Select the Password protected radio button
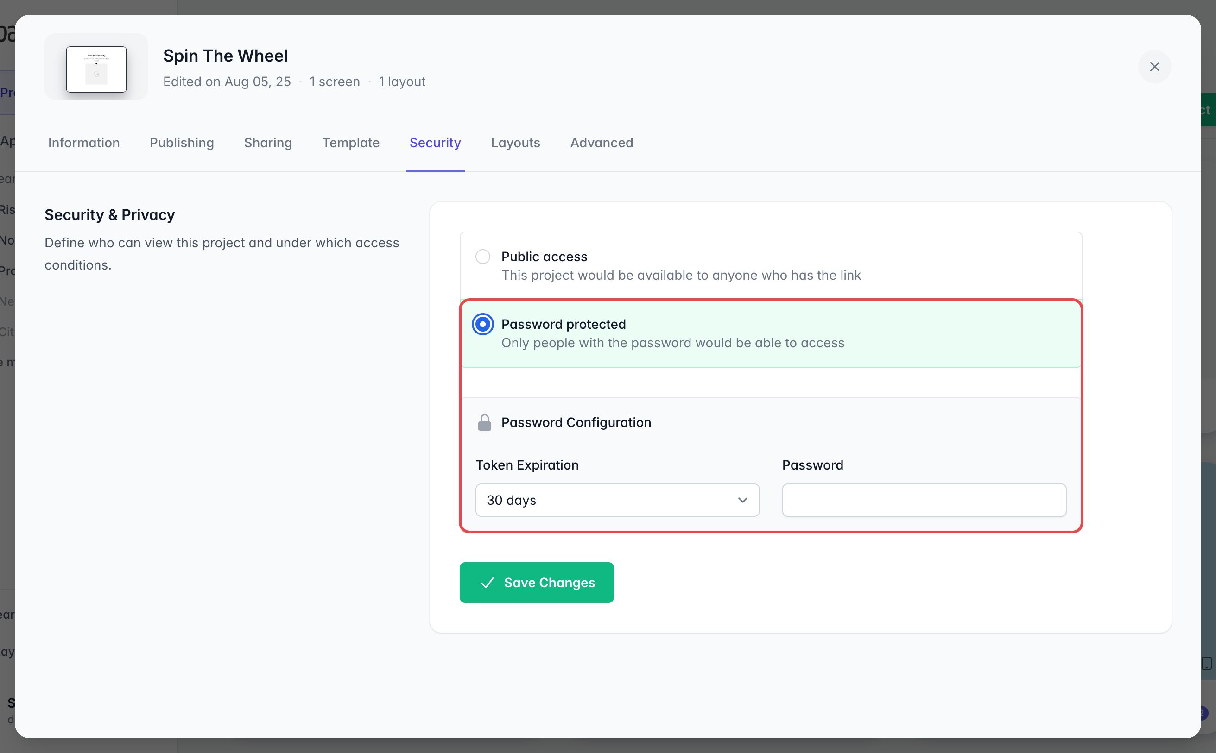1216x753 pixels. [482, 324]
